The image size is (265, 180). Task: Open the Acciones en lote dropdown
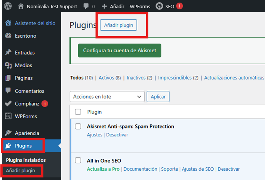[x=107, y=97]
